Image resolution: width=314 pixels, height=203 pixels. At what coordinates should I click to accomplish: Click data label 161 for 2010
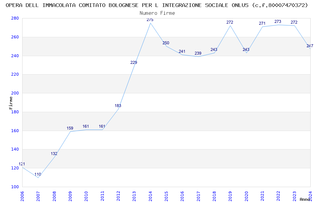point(86,126)
